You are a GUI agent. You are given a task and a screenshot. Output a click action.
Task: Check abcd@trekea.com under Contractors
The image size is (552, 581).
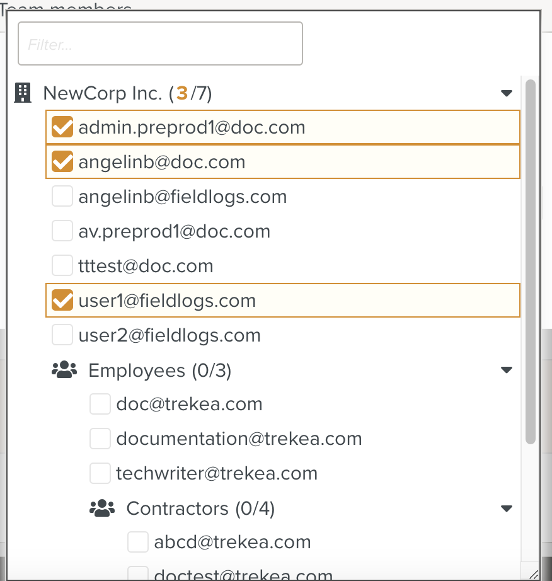138,542
